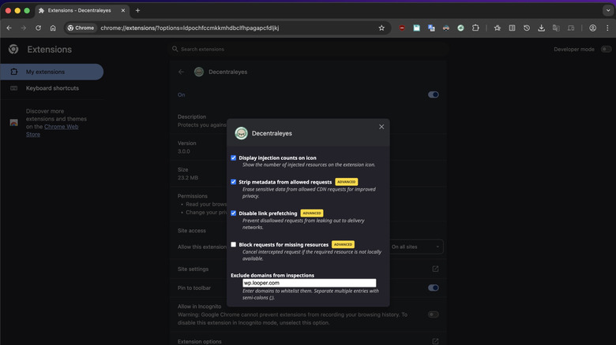616x345 pixels.
Task: Open Site settings external link icon
Action: 435,269
